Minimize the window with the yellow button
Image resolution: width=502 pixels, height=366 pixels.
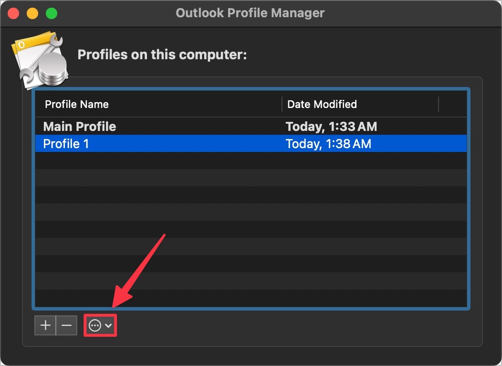[x=32, y=13]
